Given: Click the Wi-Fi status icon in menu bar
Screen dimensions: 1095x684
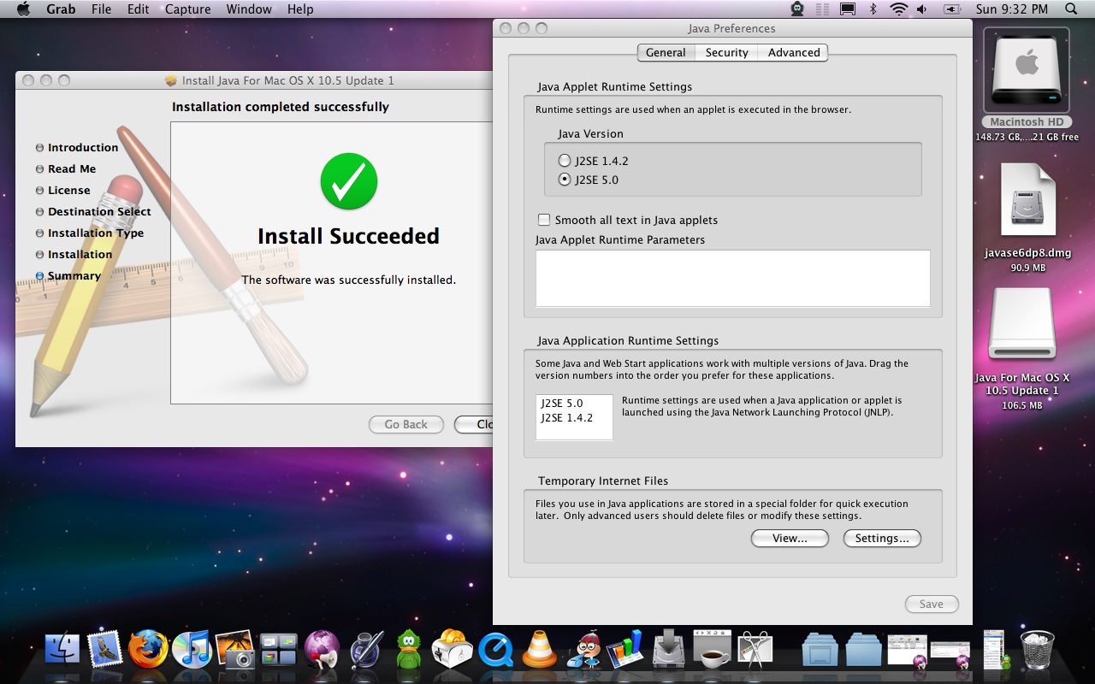Looking at the screenshot, I should pos(898,9).
